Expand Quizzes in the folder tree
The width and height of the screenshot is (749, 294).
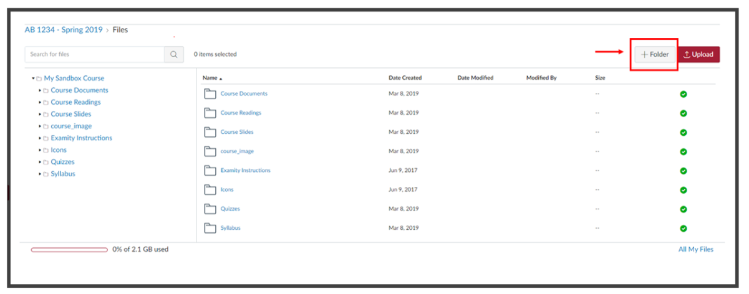(40, 162)
